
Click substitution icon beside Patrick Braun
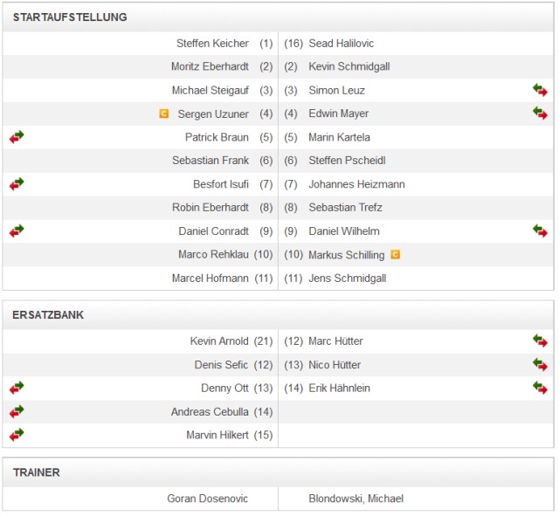click(17, 137)
